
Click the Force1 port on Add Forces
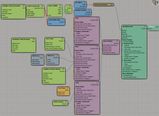pos(46,59)
